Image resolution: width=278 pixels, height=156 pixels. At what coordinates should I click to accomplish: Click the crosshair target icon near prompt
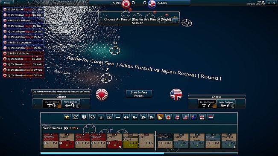(x=187, y=23)
